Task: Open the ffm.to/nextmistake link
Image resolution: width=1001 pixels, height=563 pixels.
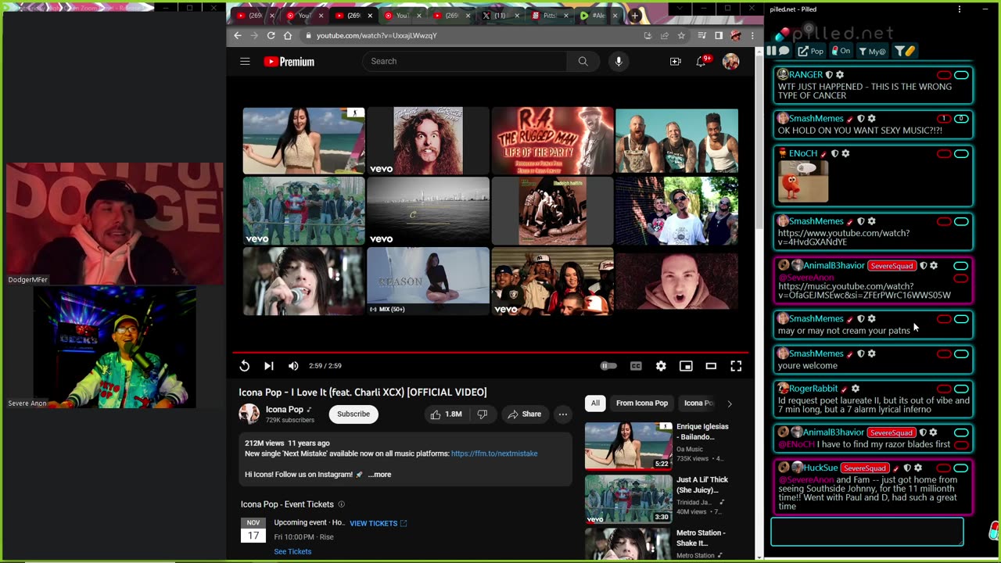Action: (x=494, y=454)
